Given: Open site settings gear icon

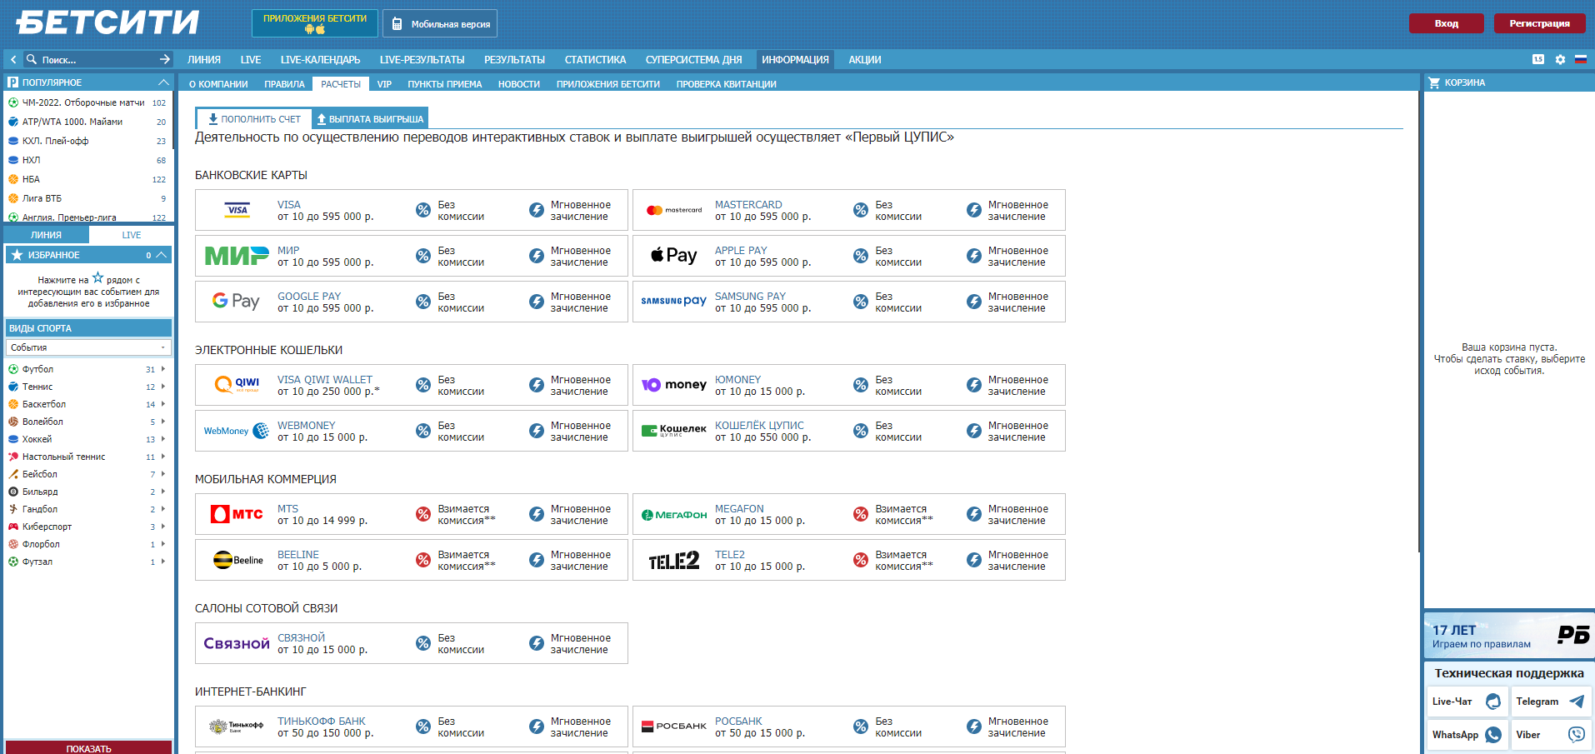Looking at the screenshot, I should [x=1560, y=59].
